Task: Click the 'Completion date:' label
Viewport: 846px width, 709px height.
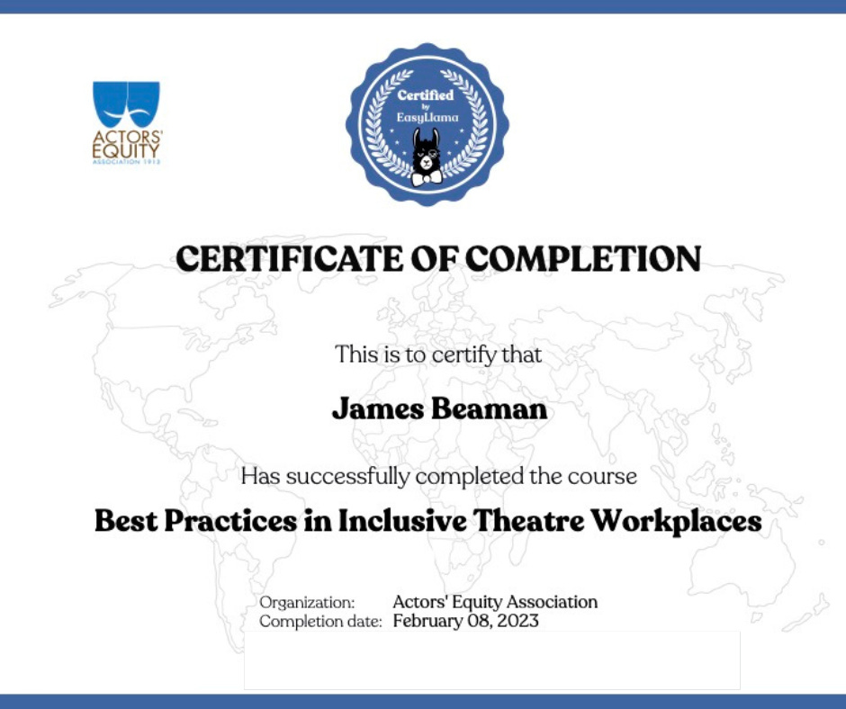Action: pyautogui.click(x=320, y=622)
